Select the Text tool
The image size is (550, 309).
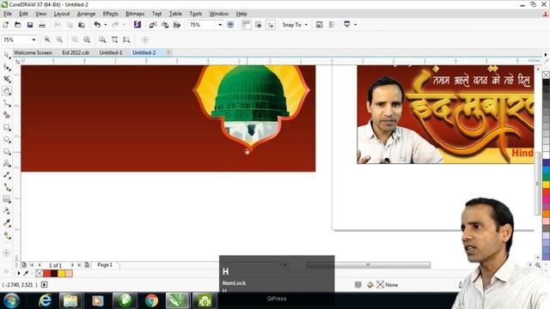tap(7, 163)
